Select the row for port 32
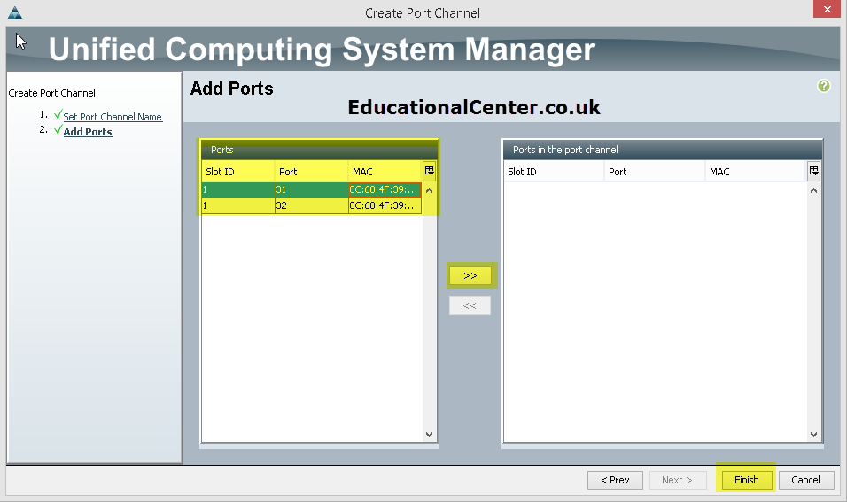The width and height of the screenshot is (847, 502). (x=312, y=205)
